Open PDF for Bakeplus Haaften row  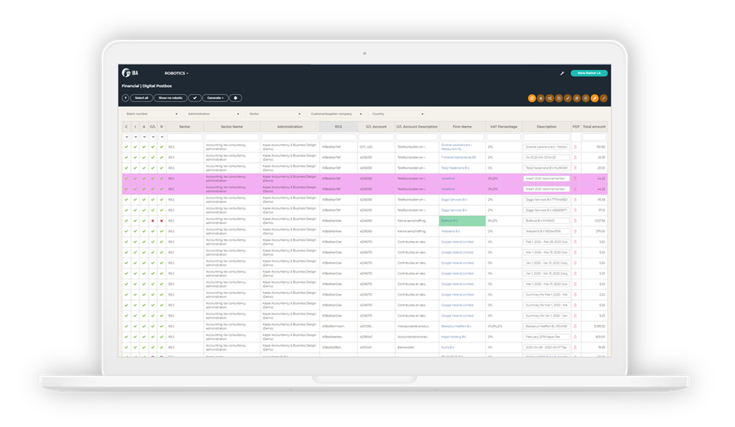click(x=575, y=326)
